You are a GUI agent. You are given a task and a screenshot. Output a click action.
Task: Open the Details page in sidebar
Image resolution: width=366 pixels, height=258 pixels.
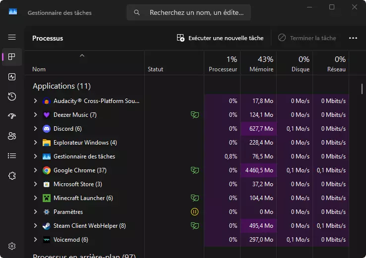[12, 155]
